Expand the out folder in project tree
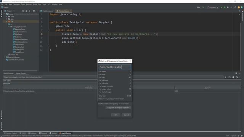 point(6,22)
